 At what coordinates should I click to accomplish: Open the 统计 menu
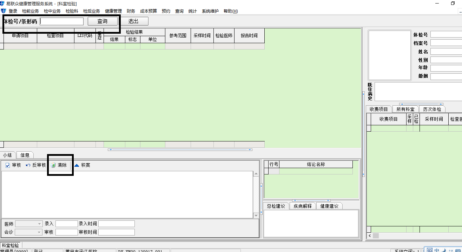193,11
